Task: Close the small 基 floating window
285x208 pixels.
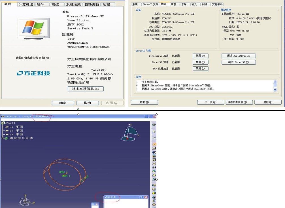Action: (97, 204)
